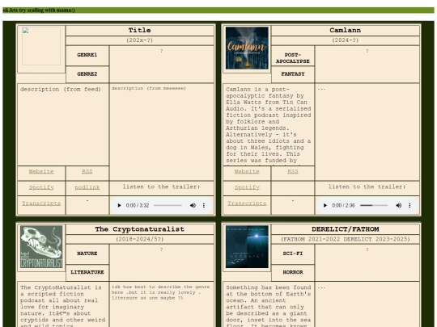Click the 'ok.lets try scaling with mama:)' header
Viewport: 437px width, 327px height.
tap(39, 10)
